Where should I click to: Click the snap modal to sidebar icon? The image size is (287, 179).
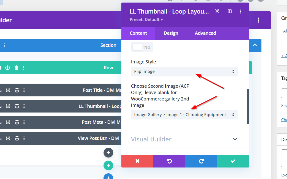click(229, 12)
